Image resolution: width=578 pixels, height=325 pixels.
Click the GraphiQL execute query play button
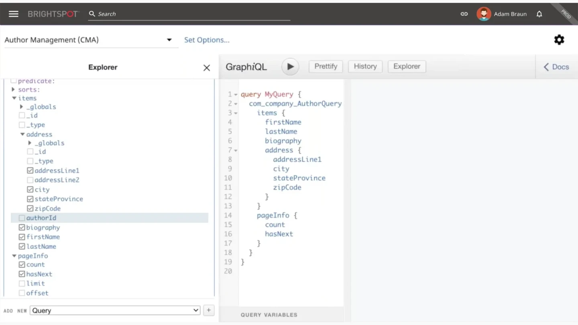click(290, 67)
